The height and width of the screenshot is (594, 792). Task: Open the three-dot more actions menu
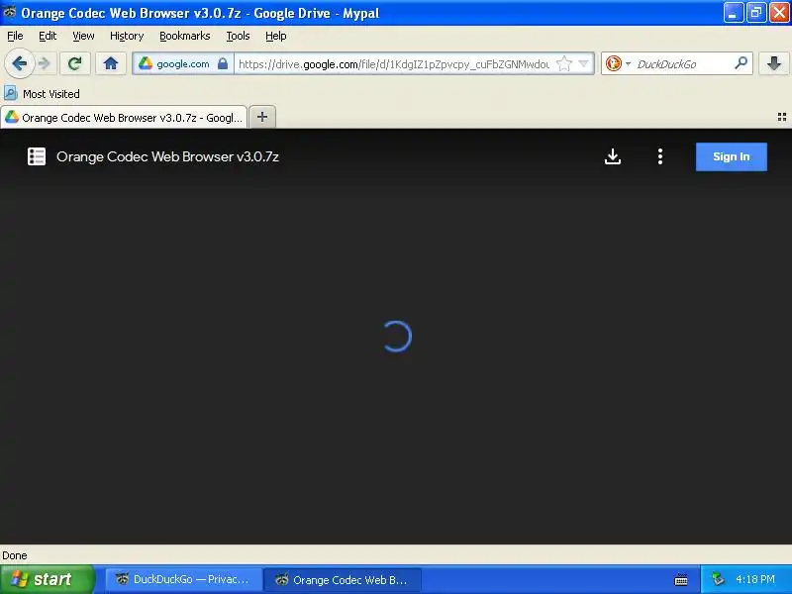(x=660, y=156)
